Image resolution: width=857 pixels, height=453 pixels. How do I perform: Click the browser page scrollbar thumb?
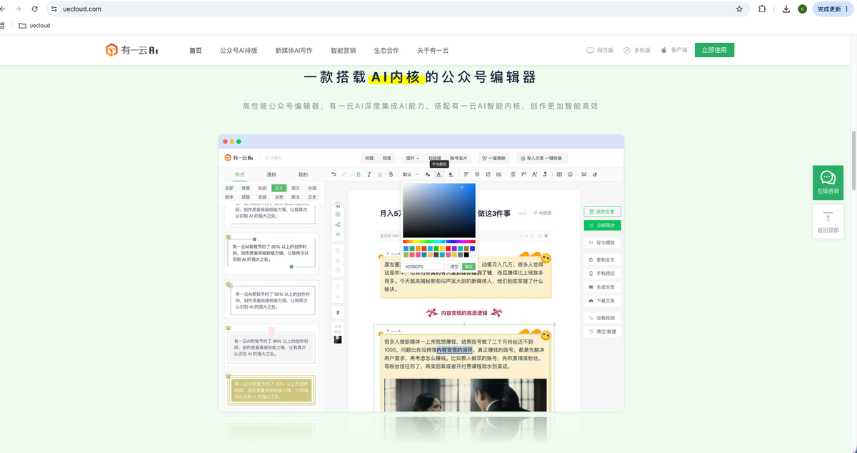pos(853,159)
